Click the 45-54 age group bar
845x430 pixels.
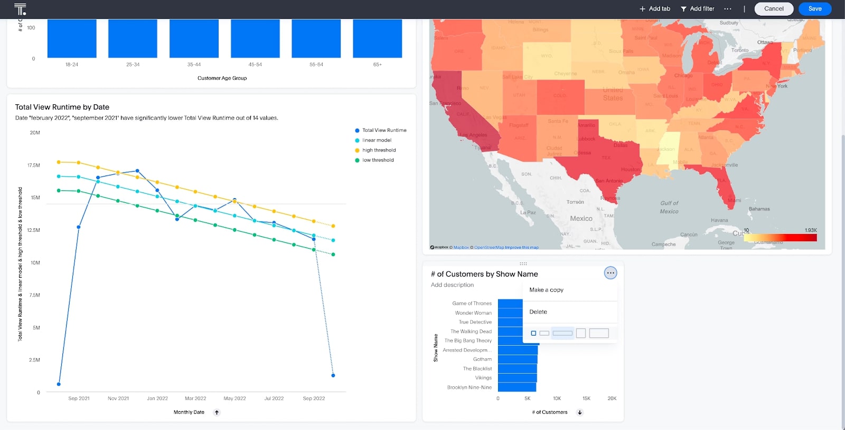click(255, 38)
